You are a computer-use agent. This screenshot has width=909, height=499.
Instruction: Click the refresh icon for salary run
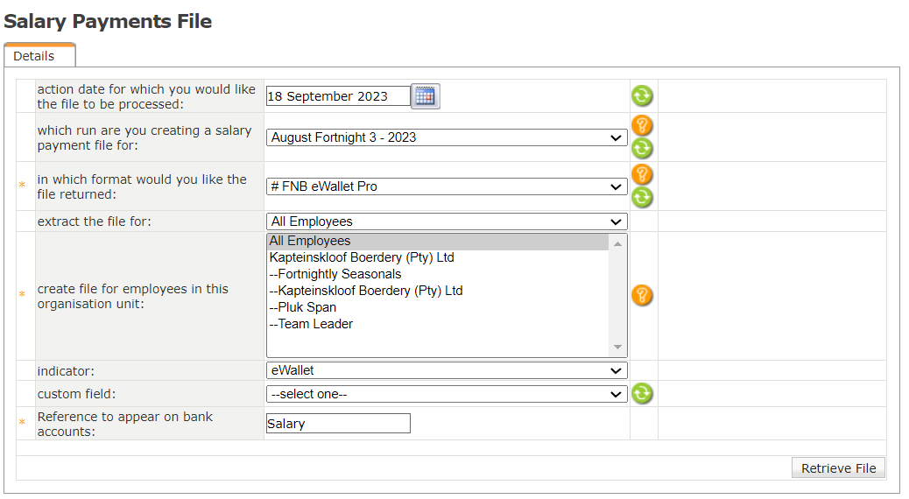click(x=642, y=148)
